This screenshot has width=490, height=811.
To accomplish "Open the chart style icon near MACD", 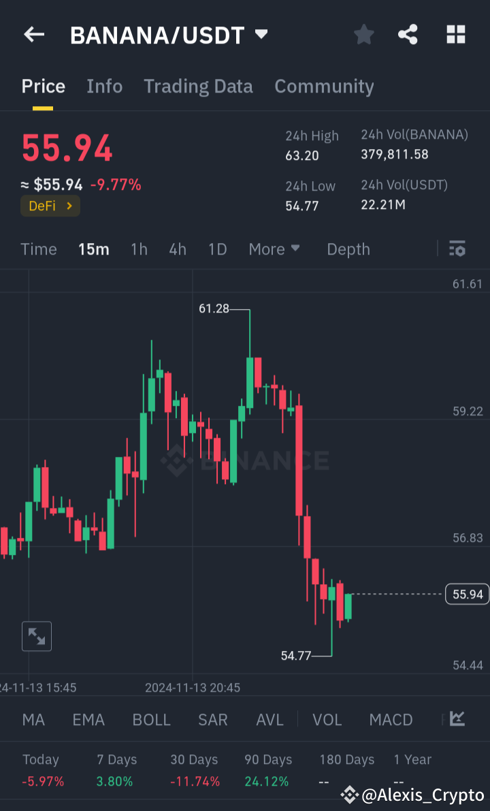I will (x=457, y=719).
